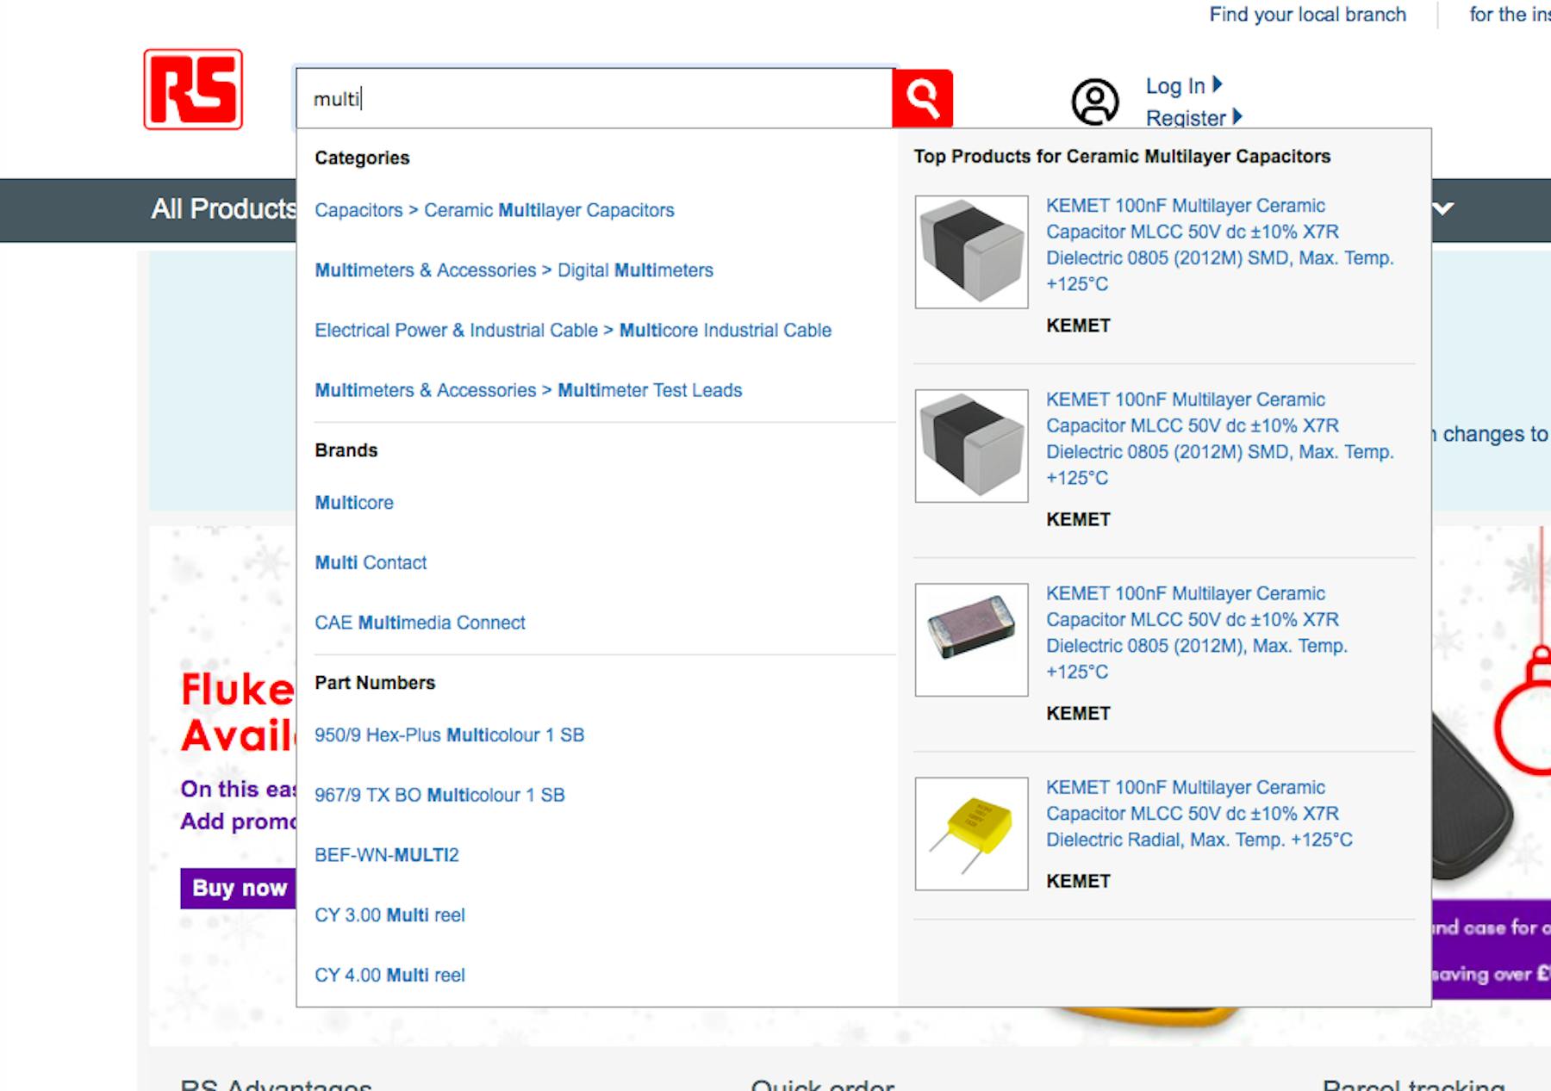Select Digital Multimeters category suggestion
Viewport: 1551px width, 1091px height.
point(514,270)
